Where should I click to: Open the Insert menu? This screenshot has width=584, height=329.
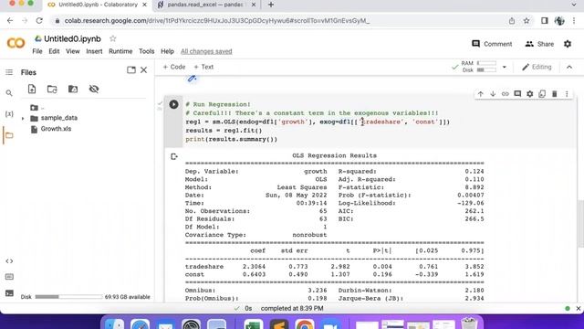pos(94,51)
